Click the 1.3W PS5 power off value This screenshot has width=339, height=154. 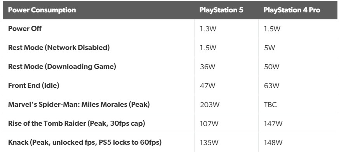(x=208, y=29)
